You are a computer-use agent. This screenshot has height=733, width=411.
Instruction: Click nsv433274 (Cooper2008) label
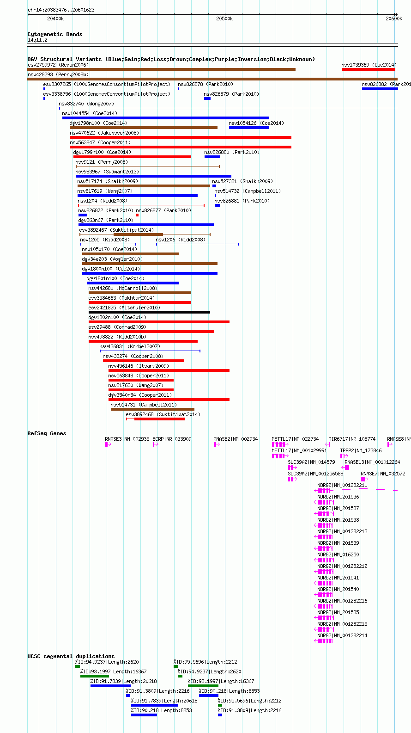click(133, 356)
